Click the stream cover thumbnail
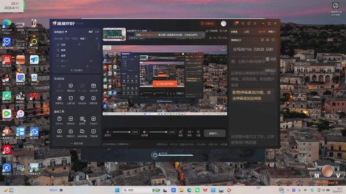Screen dimensions: 346x194 point(114,34)
